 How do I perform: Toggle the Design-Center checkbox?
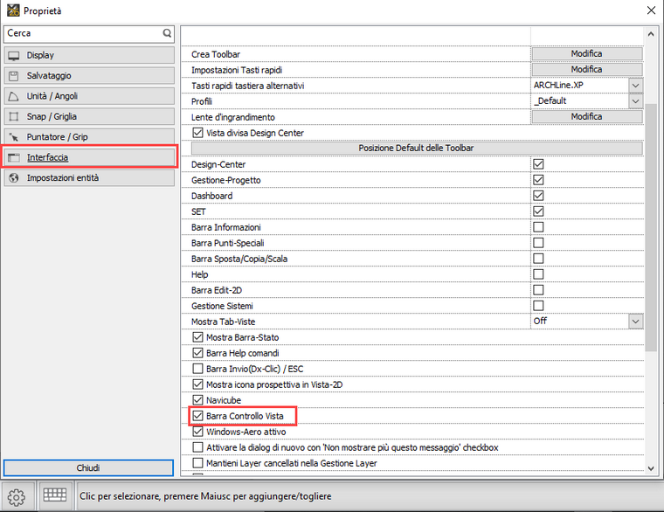(538, 164)
